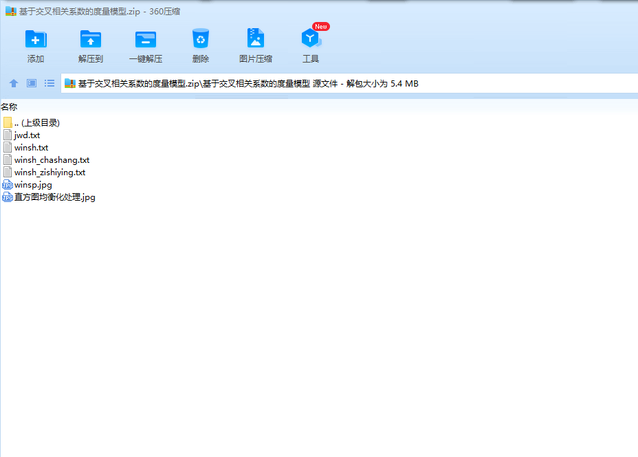
Task: Switch to list view icon
Action: 49,83
